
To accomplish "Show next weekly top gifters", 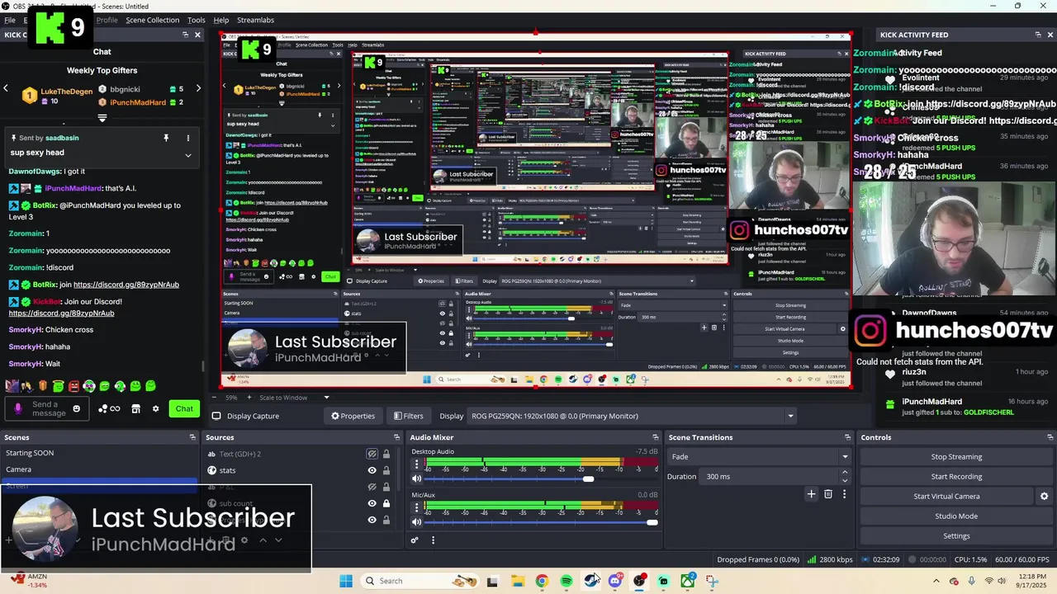I will [x=198, y=88].
